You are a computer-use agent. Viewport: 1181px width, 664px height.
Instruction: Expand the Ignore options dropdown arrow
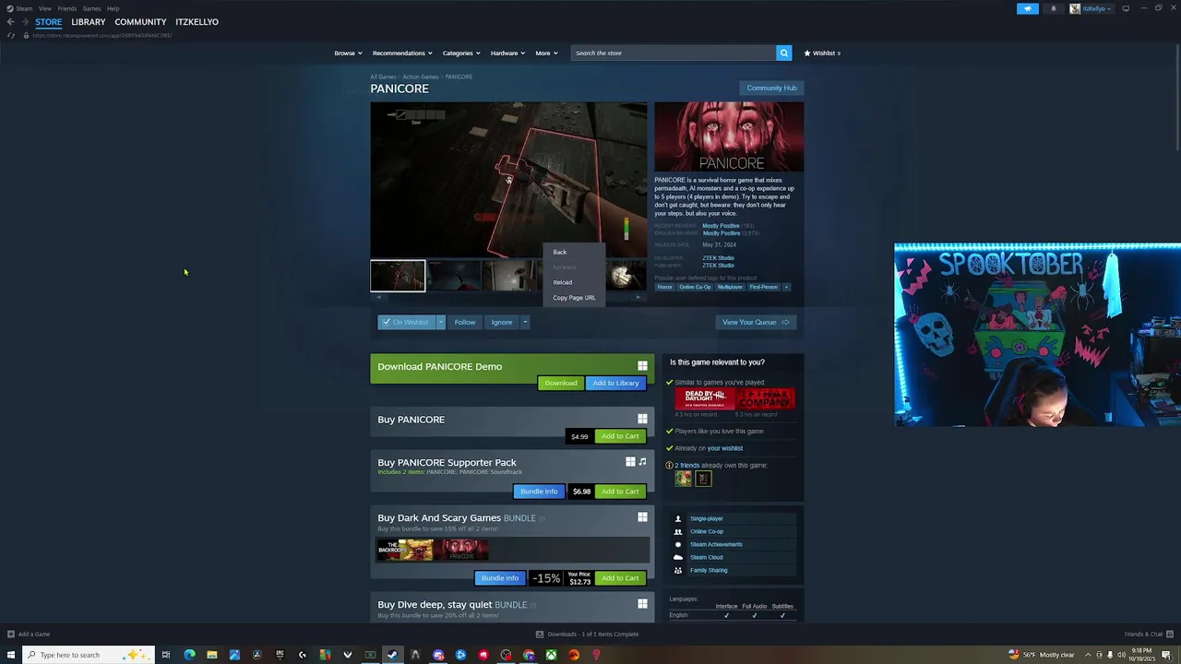tap(524, 322)
